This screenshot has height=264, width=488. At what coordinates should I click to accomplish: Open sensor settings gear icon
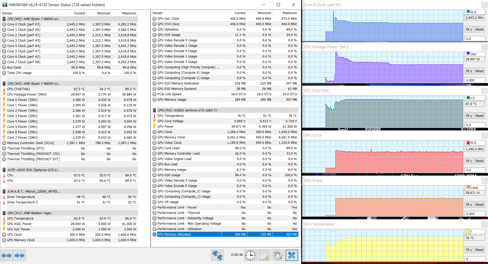[x=278, y=255]
